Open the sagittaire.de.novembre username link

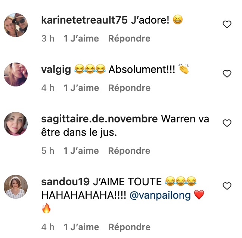tap(99, 119)
